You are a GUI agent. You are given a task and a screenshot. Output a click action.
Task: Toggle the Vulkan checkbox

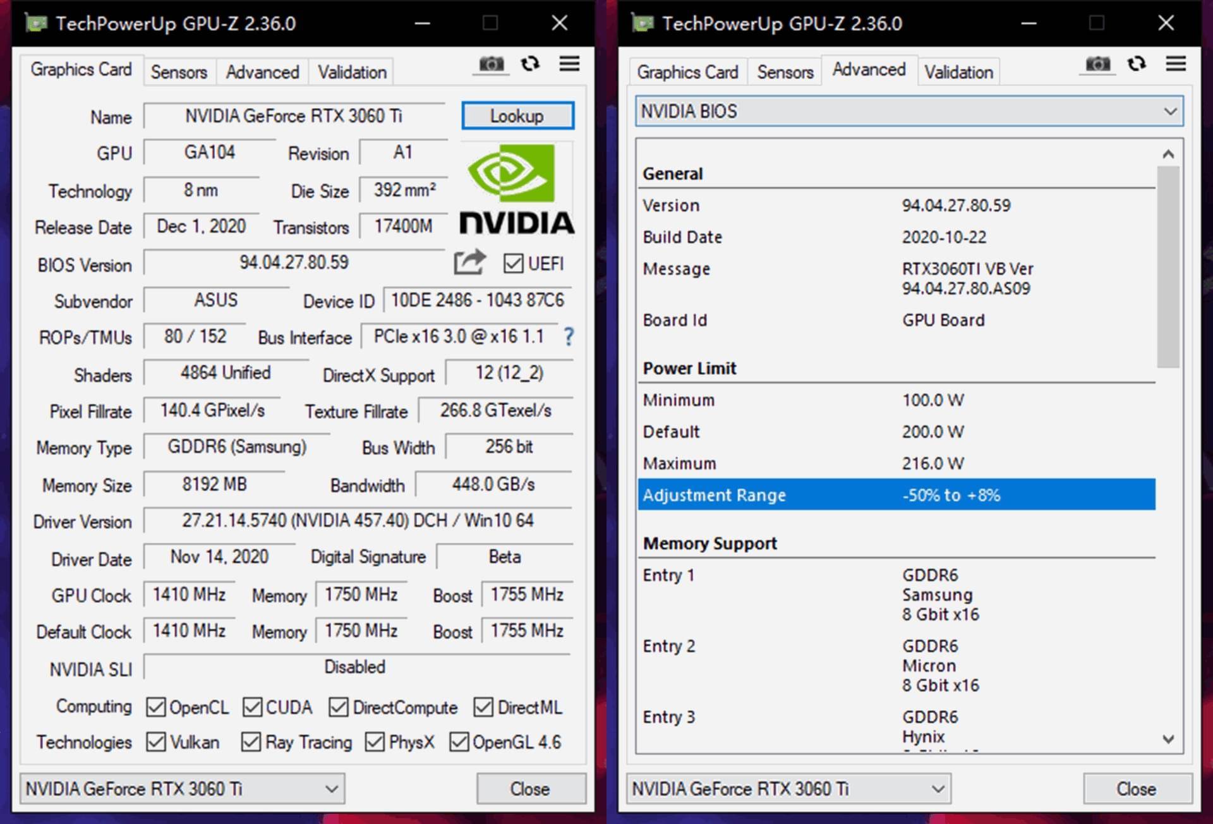(155, 742)
